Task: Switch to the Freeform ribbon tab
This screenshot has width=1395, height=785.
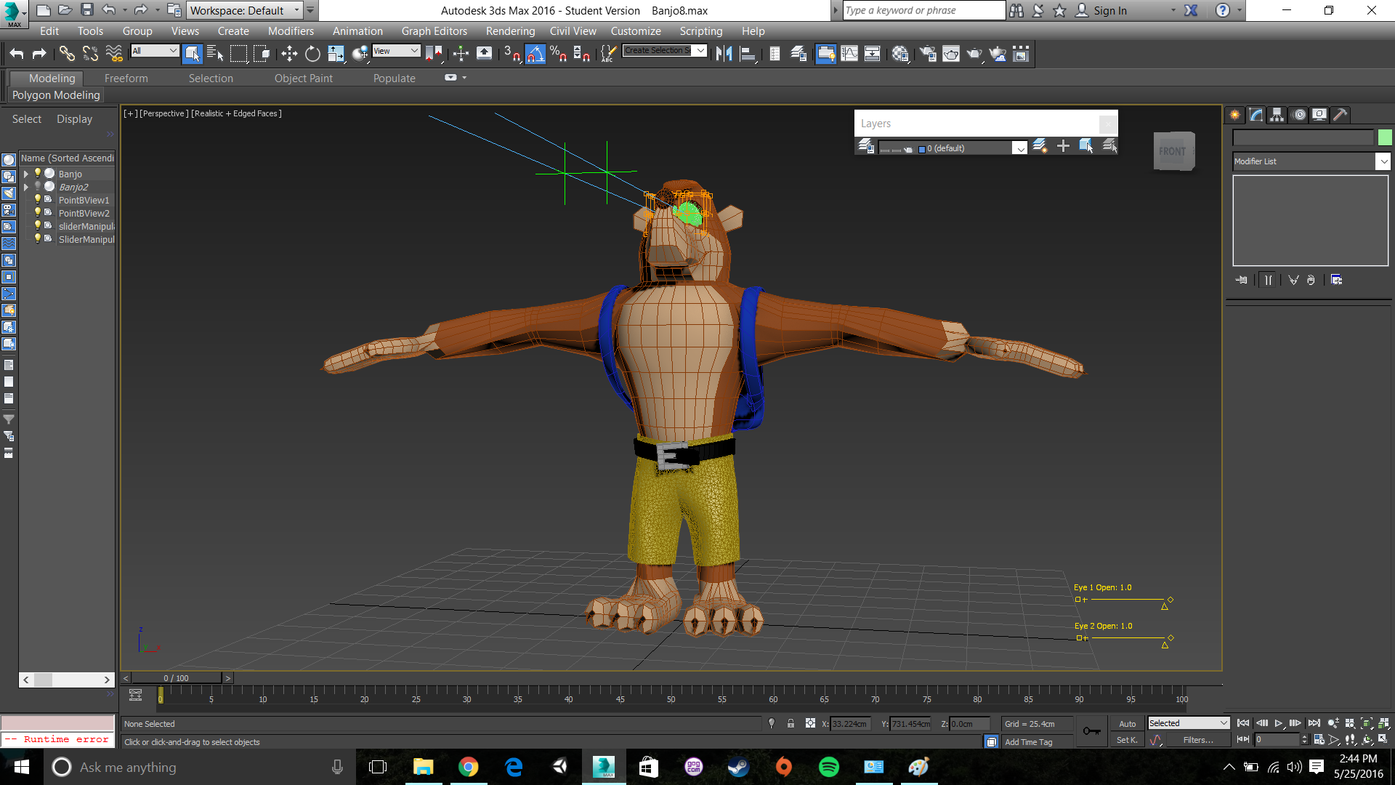Action: coord(126,78)
